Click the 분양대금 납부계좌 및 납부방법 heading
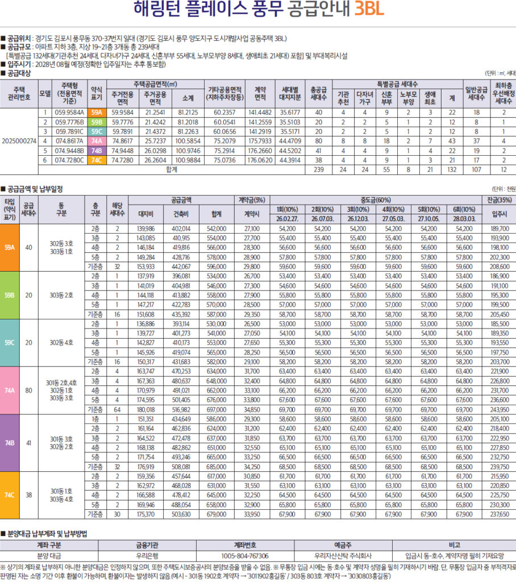Screen dimensions: 516x582 (46, 534)
